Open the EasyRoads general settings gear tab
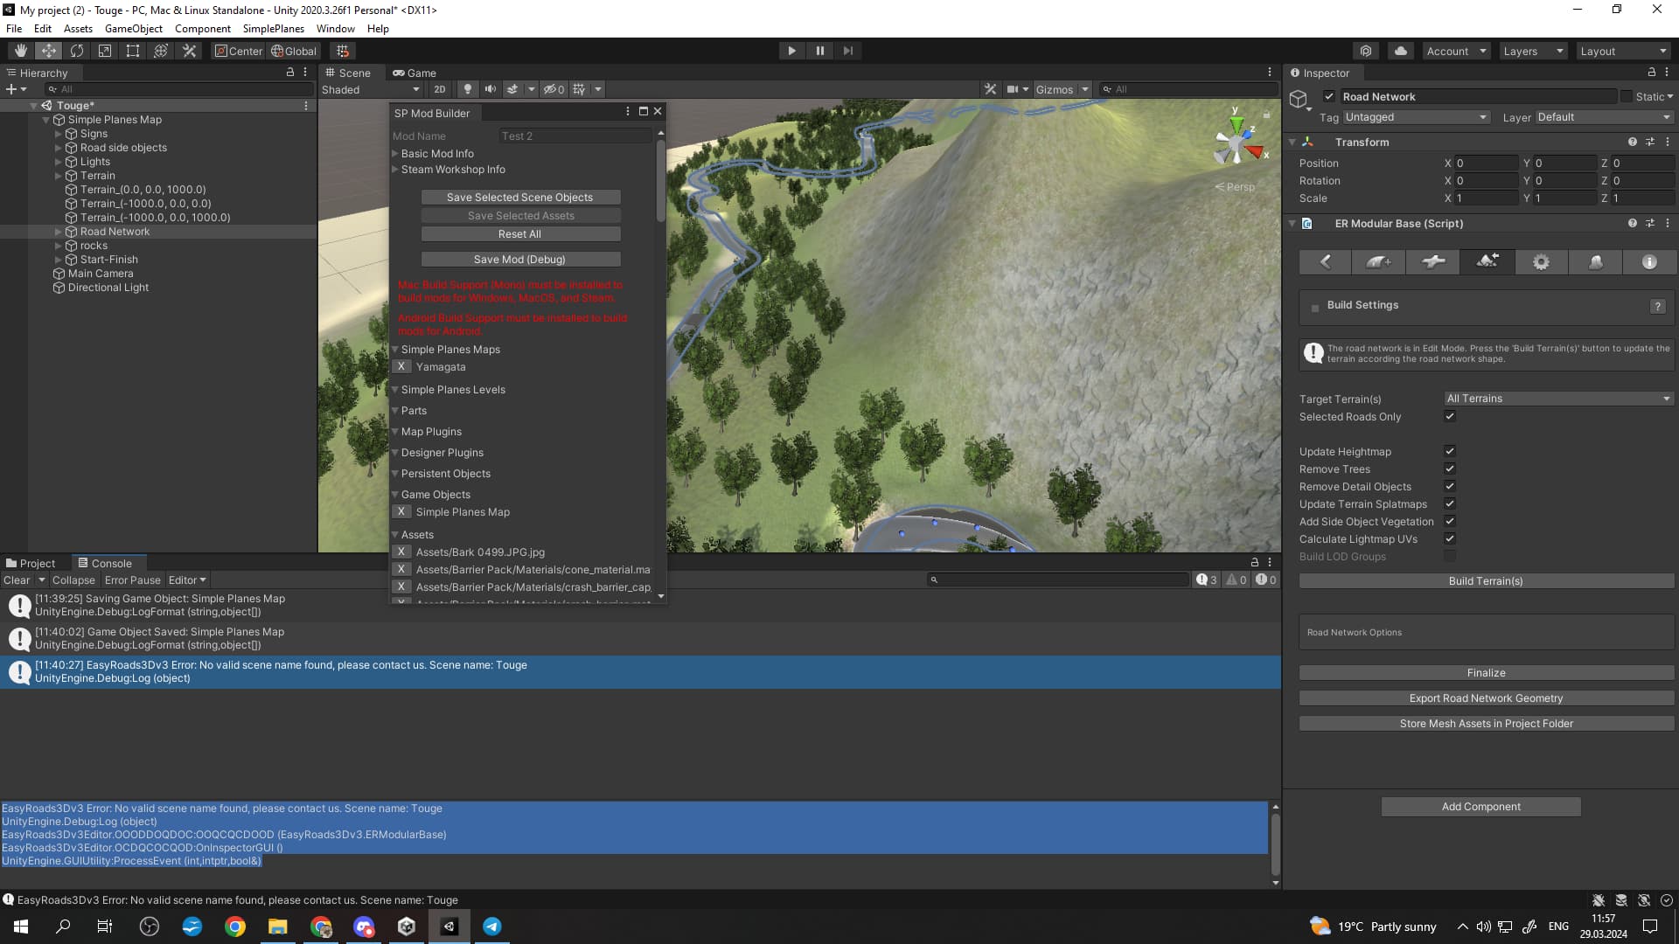The image size is (1679, 944). point(1541,261)
